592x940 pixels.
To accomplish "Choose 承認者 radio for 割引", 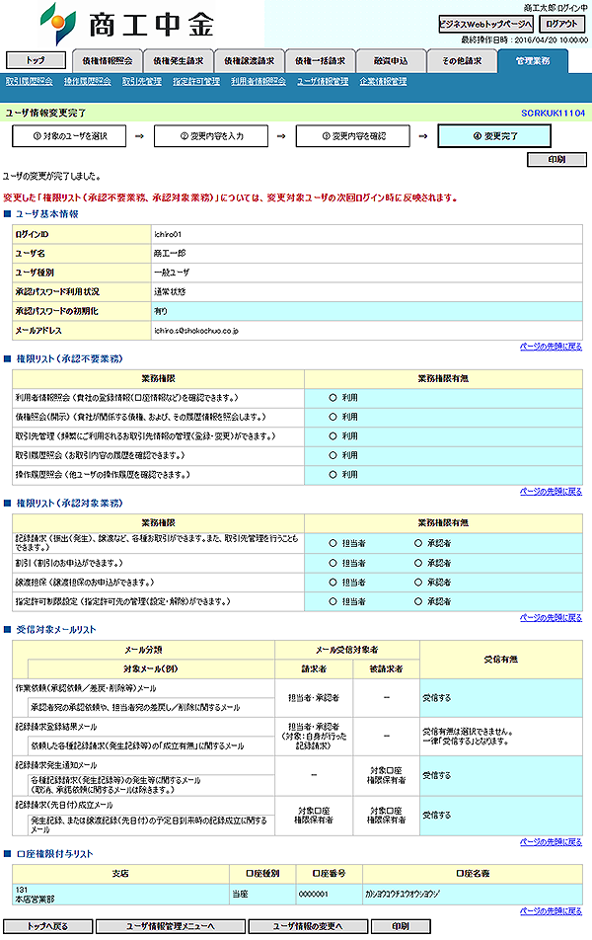I will coord(418,564).
